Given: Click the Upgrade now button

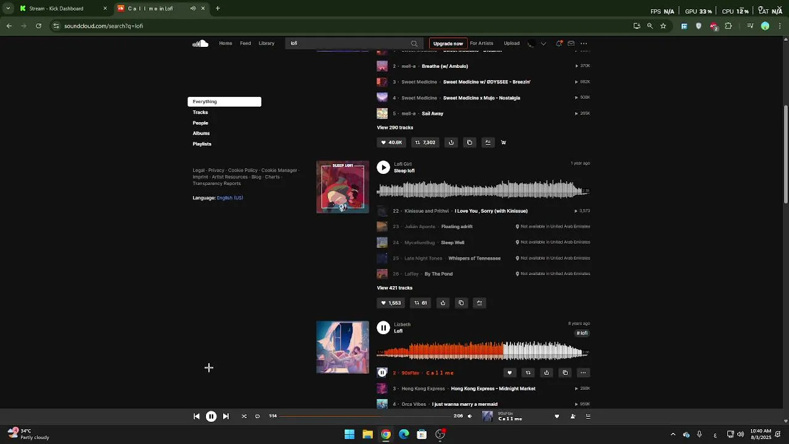Looking at the screenshot, I should tap(448, 43).
